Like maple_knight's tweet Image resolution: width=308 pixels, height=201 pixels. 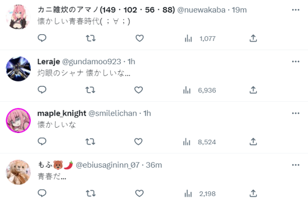[138, 142]
